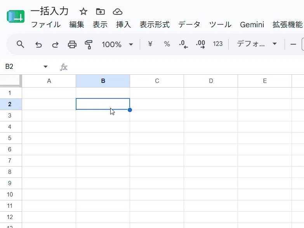Select all cells via corner box
304x228 pixels.
click(11, 81)
